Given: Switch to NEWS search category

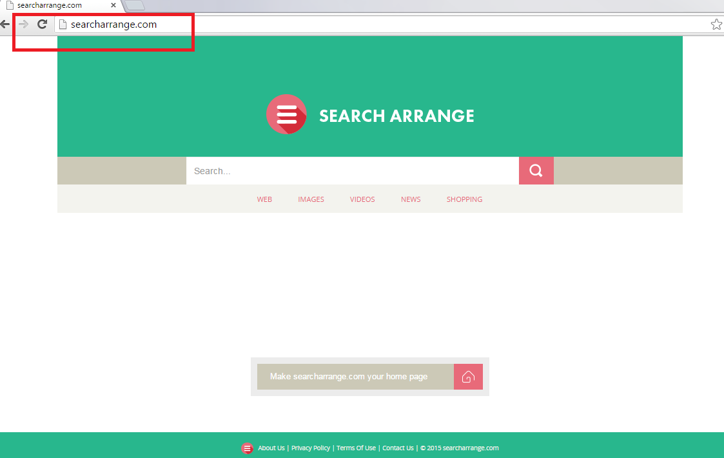Looking at the screenshot, I should point(411,199).
